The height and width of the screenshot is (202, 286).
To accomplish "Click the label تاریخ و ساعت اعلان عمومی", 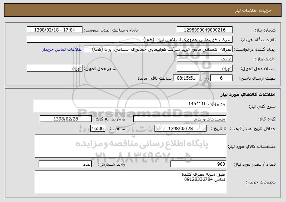I will (x=111, y=30).
